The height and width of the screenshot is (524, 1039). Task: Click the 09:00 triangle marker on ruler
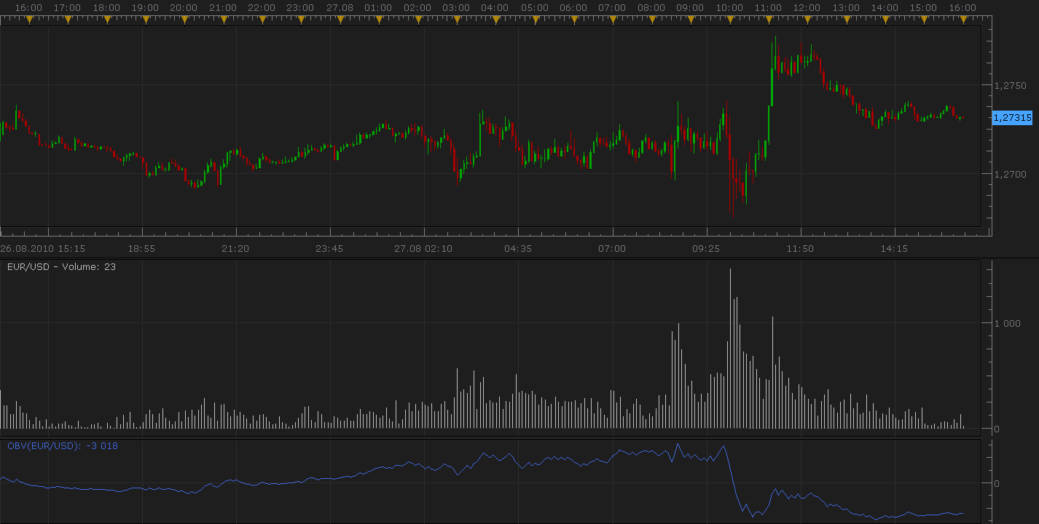pos(690,20)
